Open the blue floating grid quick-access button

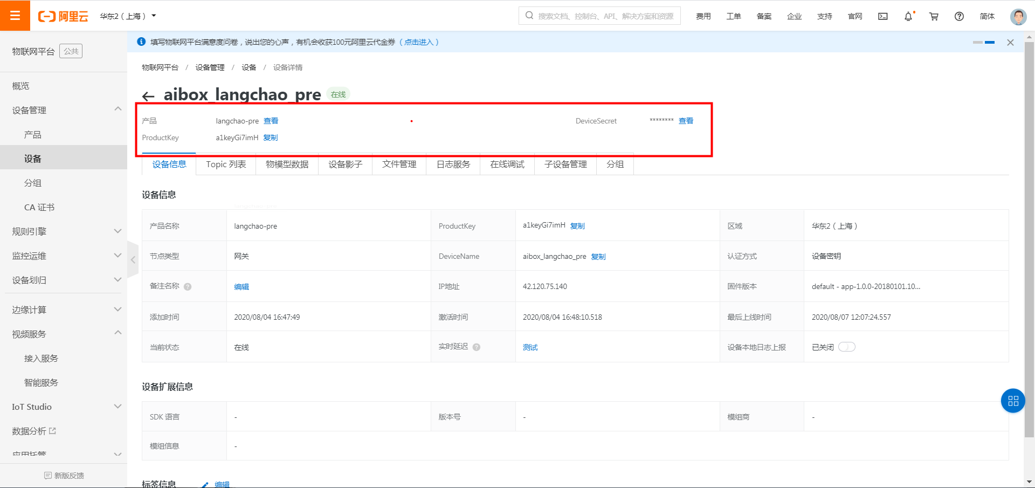coord(1013,401)
